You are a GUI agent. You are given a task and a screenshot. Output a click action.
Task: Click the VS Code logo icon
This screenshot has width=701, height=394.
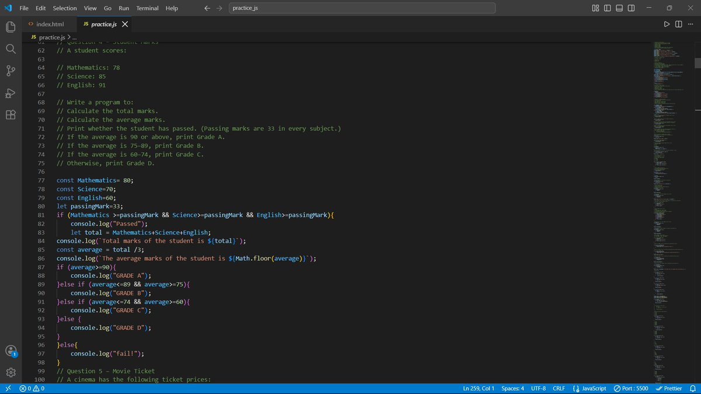(x=8, y=8)
